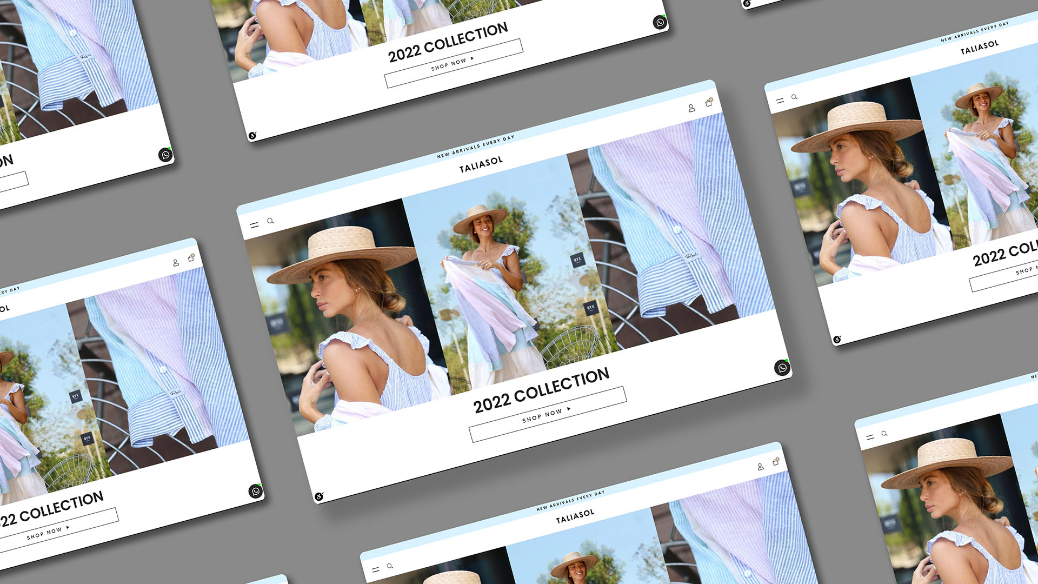Select 2022 COLLECTION heading in center mockup
Screen dimensions: 1038x584
pyautogui.click(x=541, y=390)
